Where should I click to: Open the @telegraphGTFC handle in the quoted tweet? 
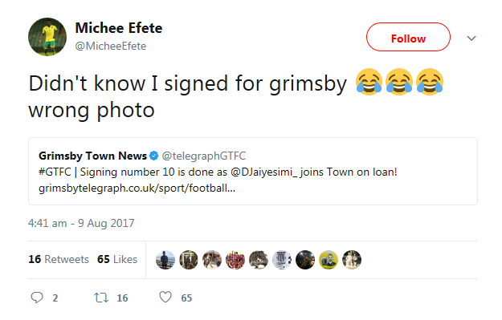click(204, 156)
